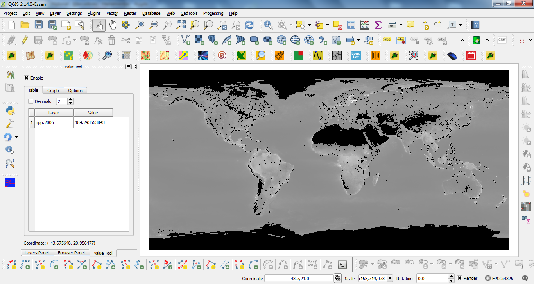
Task: Increase the decimals spinner value
Action: pos(70,100)
